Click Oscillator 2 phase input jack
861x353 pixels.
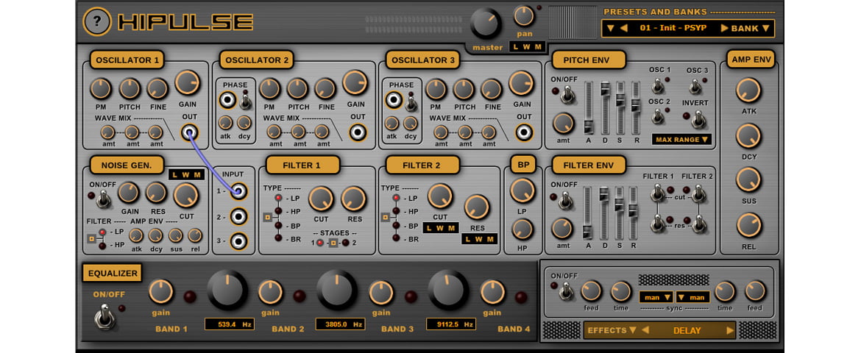pos(227,100)
